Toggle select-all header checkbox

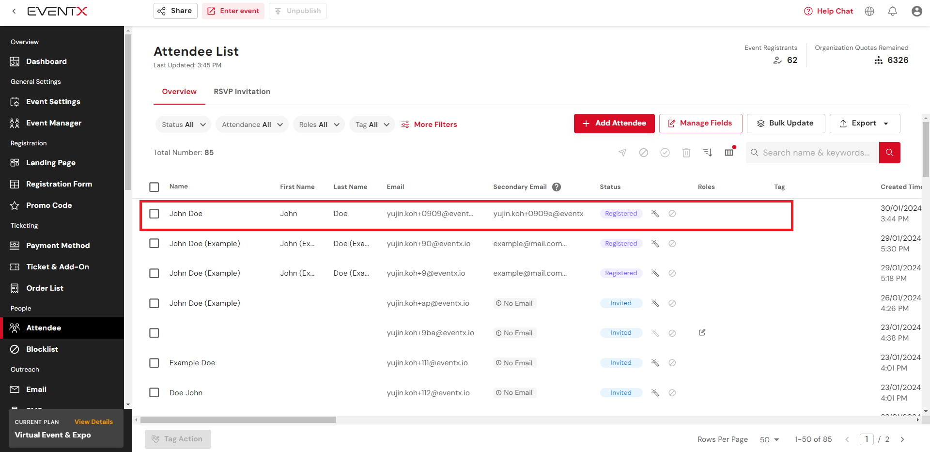pos(154,187)
